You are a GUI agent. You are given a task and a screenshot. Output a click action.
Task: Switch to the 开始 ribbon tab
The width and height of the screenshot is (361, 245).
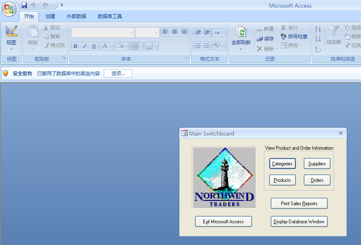coord(29,16)
